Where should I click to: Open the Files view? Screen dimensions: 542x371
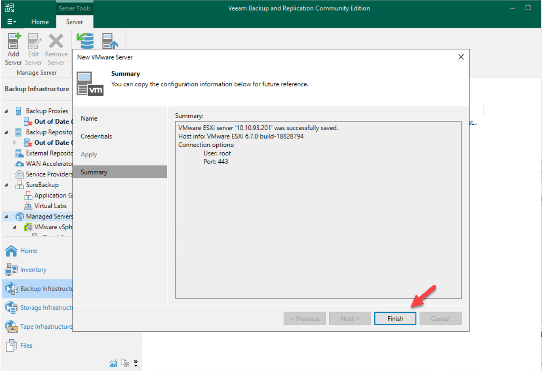coord(27,345)
